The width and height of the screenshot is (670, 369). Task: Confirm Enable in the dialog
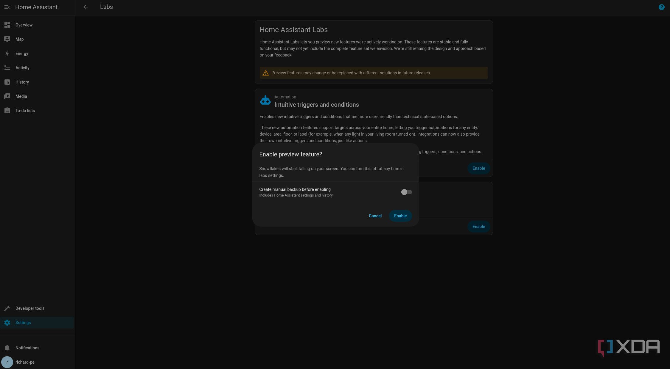point(400,216)
